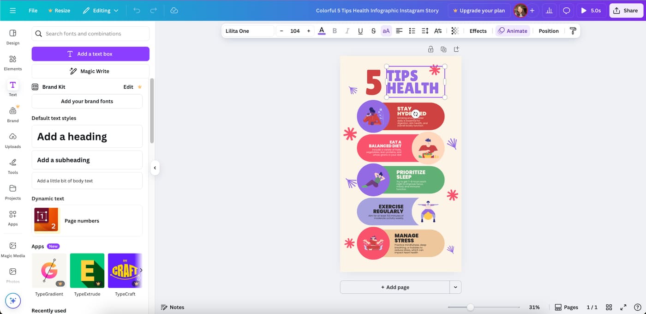Click the Magic Write button

click(90, 71)
